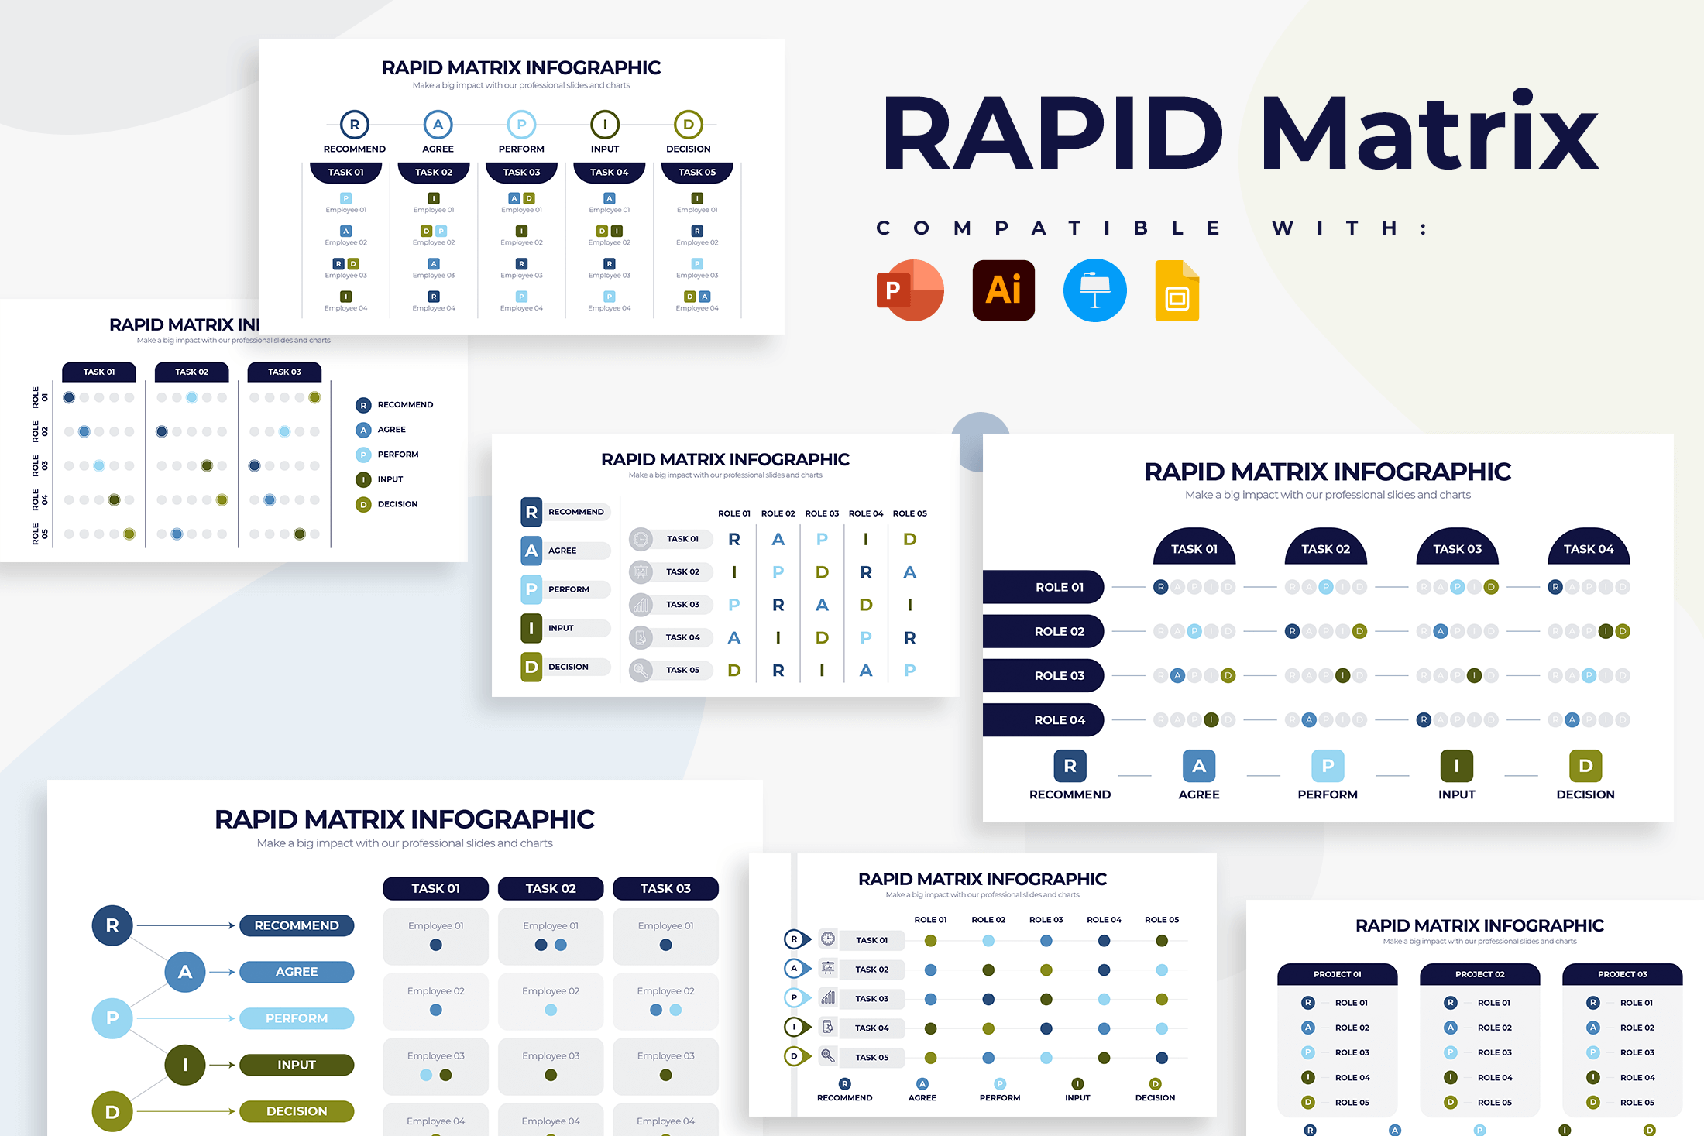Click the large blue A circle in arrow diagram

185,972
